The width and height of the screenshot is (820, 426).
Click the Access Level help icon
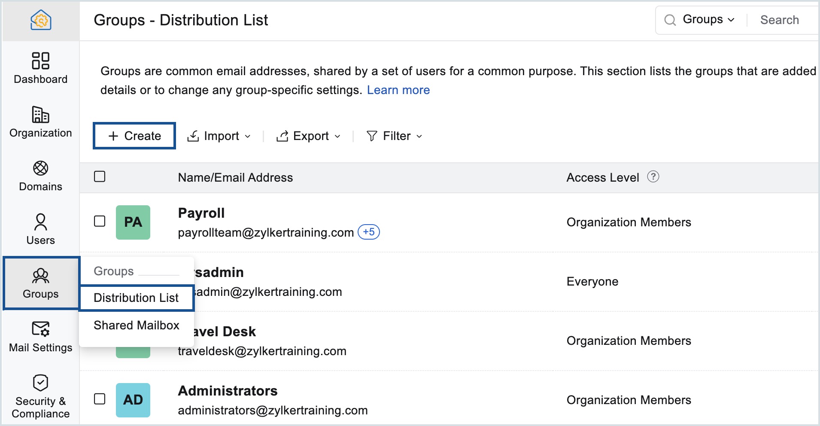click(x=653, y=176)
